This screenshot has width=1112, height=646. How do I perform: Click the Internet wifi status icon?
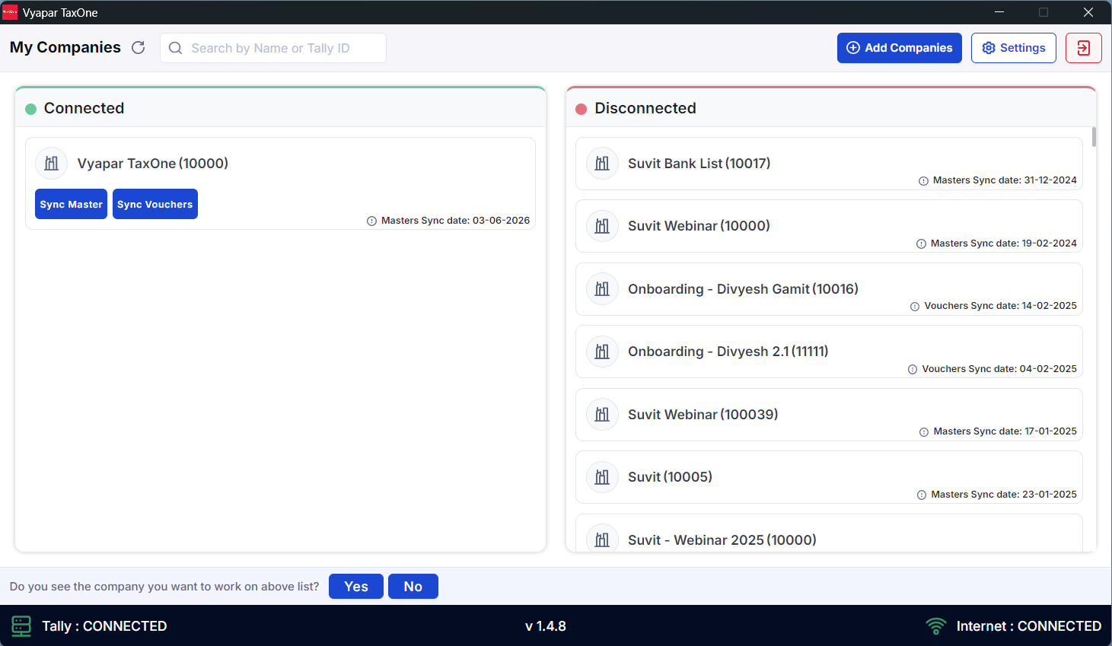pos(936,626)
